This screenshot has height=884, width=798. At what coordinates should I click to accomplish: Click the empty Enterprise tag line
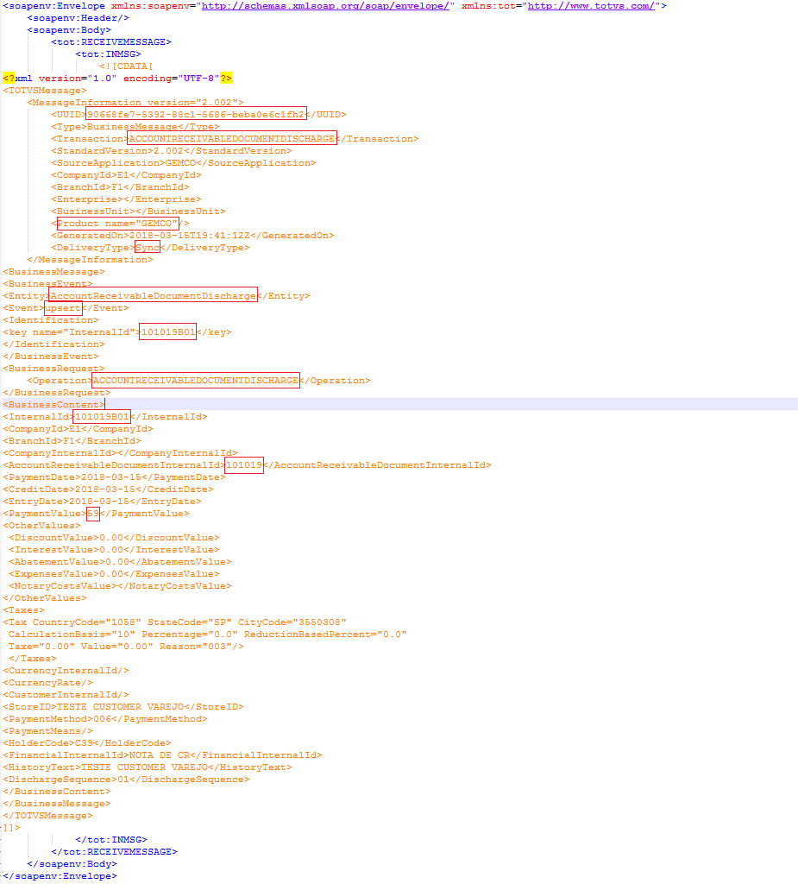tap(126, 199)
